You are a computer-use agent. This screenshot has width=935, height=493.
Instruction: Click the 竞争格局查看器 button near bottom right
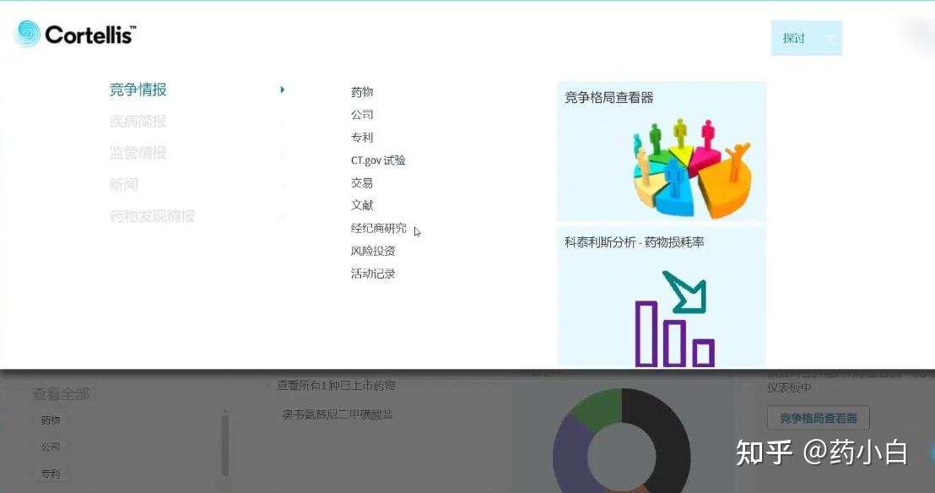[818, 417]
